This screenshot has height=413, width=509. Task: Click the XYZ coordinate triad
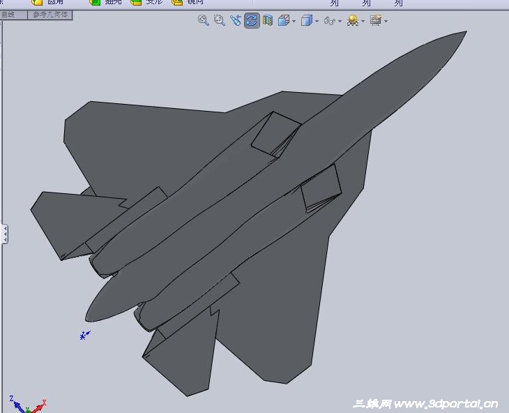(28, 405)
